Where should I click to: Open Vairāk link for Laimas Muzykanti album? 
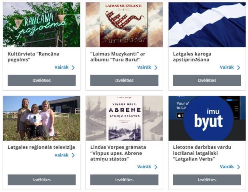pos(144,67)
